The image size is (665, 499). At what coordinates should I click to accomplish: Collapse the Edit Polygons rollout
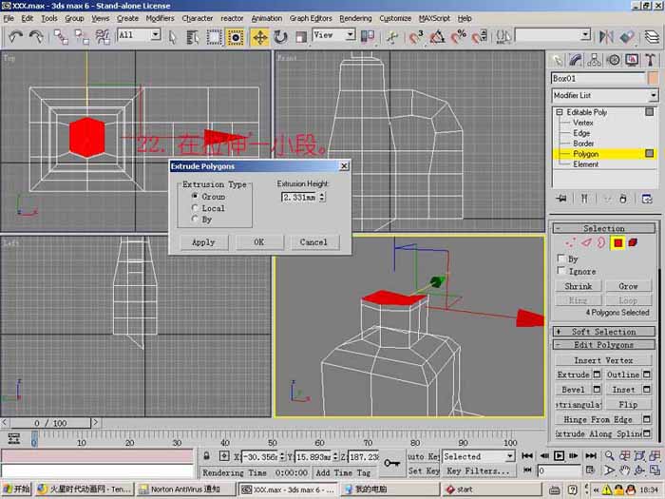pyautogui.click(x=603, y=345)
